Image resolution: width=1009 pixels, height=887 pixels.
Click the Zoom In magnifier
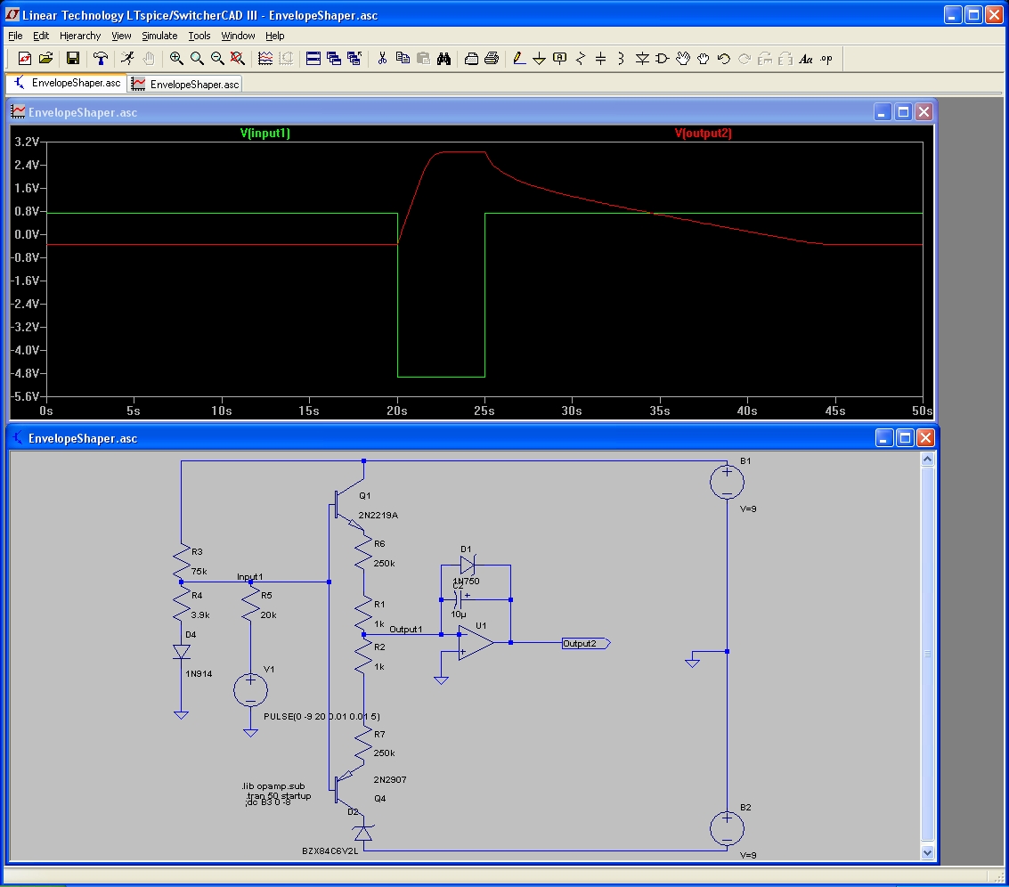(x=176, y=59)
